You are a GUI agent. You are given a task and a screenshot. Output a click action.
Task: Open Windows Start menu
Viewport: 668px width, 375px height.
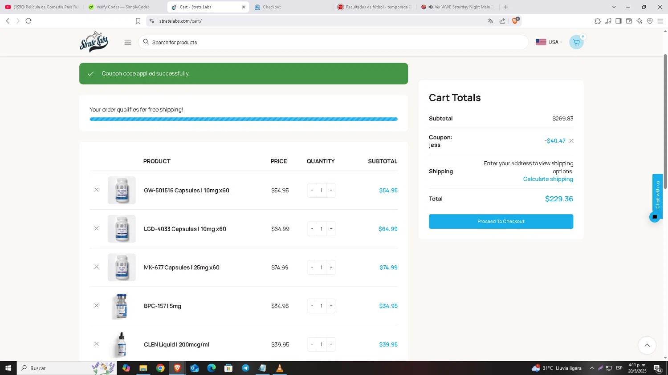[x=8, y=368]
